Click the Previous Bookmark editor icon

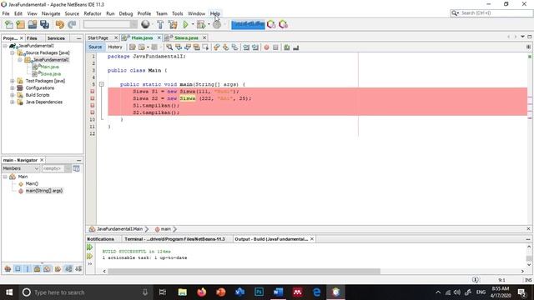pyautogui.click(x=217, y=47)
